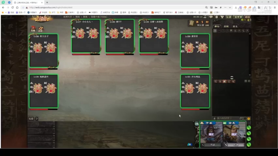Screen dimensions: 278x156
Task: Click the red time bar under Lv181 player
Action: point(195,109)
